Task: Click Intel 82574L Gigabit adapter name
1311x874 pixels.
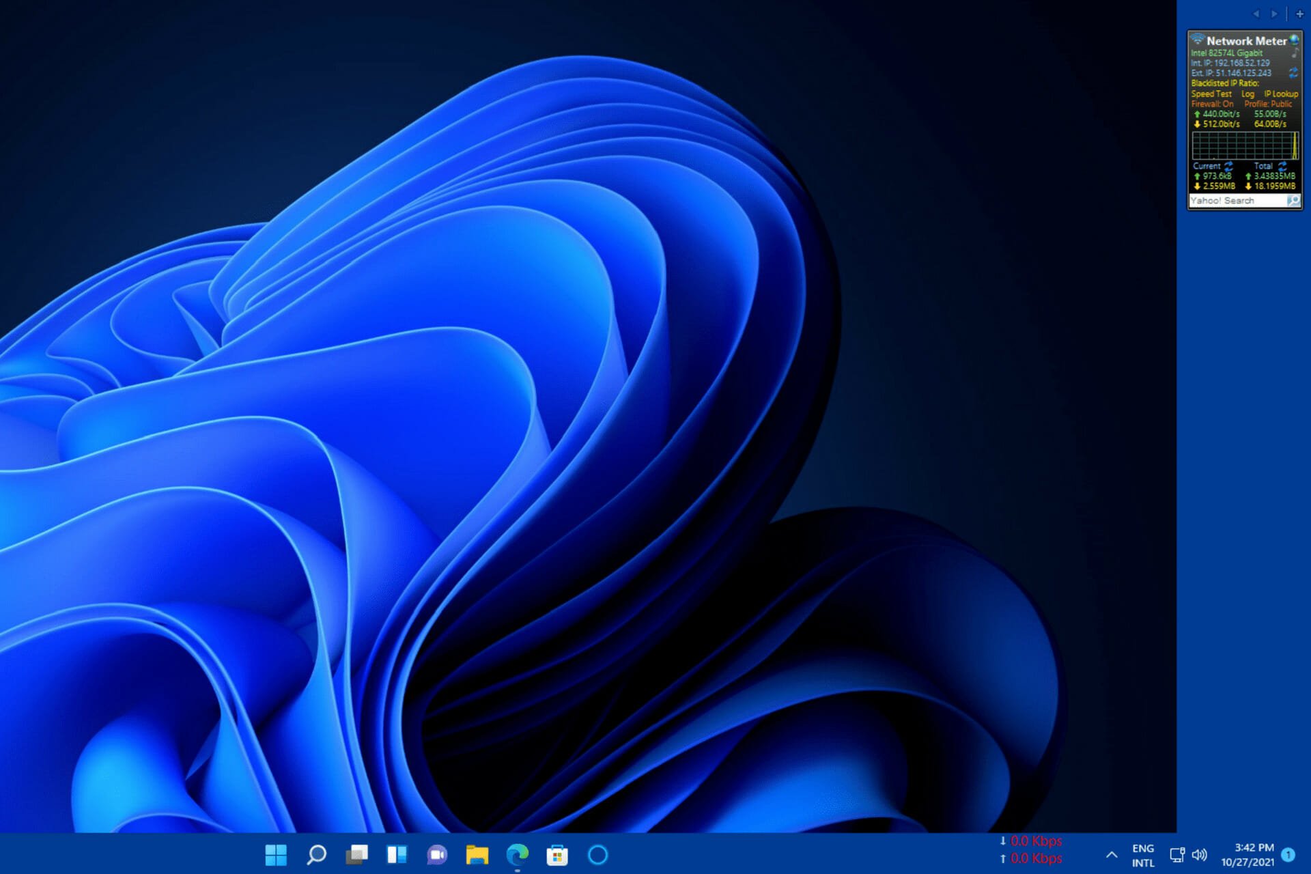Action: click(x=1227, y=53)
